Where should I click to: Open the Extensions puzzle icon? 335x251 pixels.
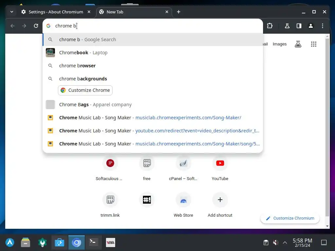[x=270, y=26]
